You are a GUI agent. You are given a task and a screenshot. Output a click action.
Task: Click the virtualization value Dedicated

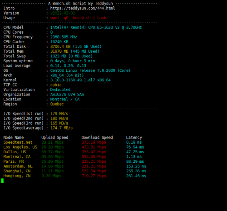point(60,90)
